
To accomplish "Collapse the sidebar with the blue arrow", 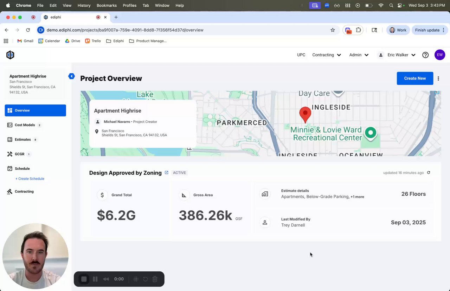I will point(71,76).
